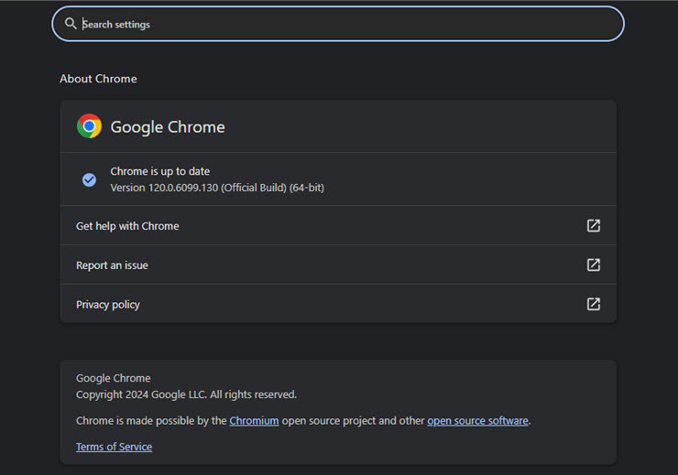678x475 pixels.
Task: Select the Google Chrome title text
Action: click(x=168, y=127)
